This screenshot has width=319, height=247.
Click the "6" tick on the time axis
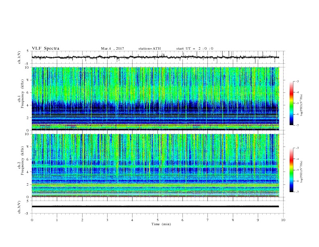point(183,220)
